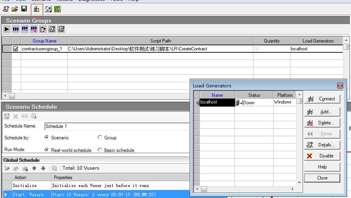Image resolution: width=351 pixels, height=198 pixels.
Task: Select the Scenario option for Schedule by
Action: point(46,137)
